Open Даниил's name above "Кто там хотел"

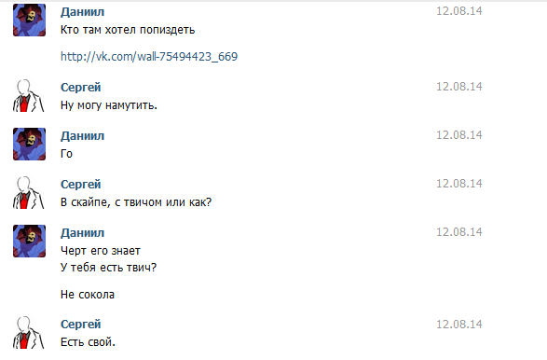click(82, 12)
